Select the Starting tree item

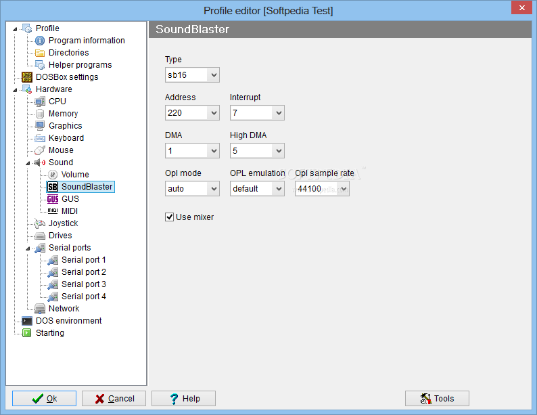50,333
